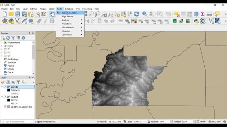
Task: Open the Processing Toolbox gear icon
Action: [x=196, y=14]
